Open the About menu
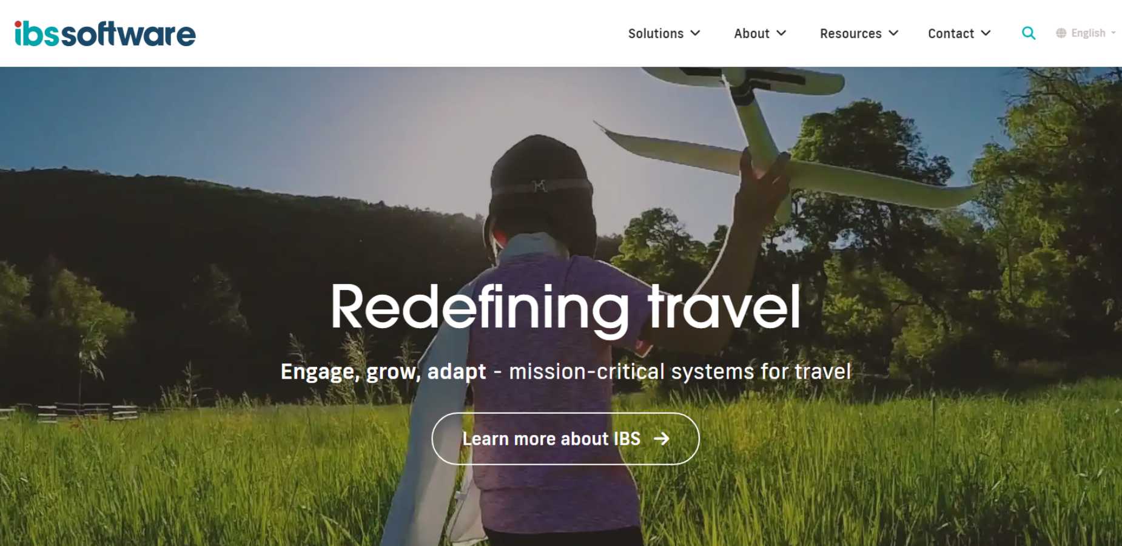 click(760, 33)
